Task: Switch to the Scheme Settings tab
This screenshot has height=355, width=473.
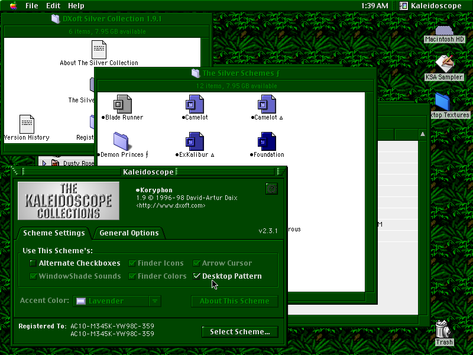Action: 54,233
